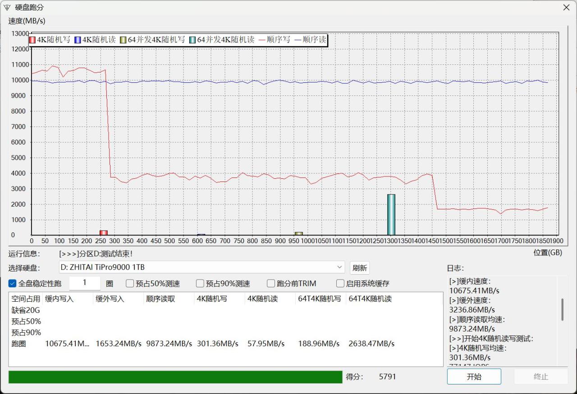Click the laps count input field
Screen dimensions: 577x394
84,283
